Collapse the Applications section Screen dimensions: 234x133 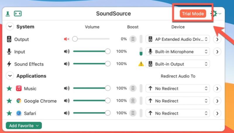10,76
